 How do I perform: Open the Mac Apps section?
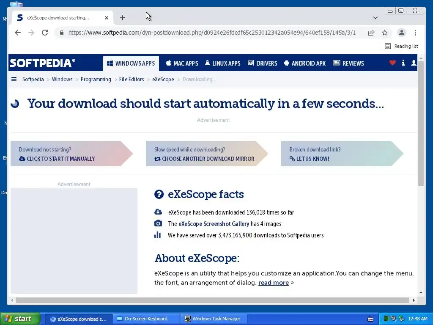click(x=182, y=63)
